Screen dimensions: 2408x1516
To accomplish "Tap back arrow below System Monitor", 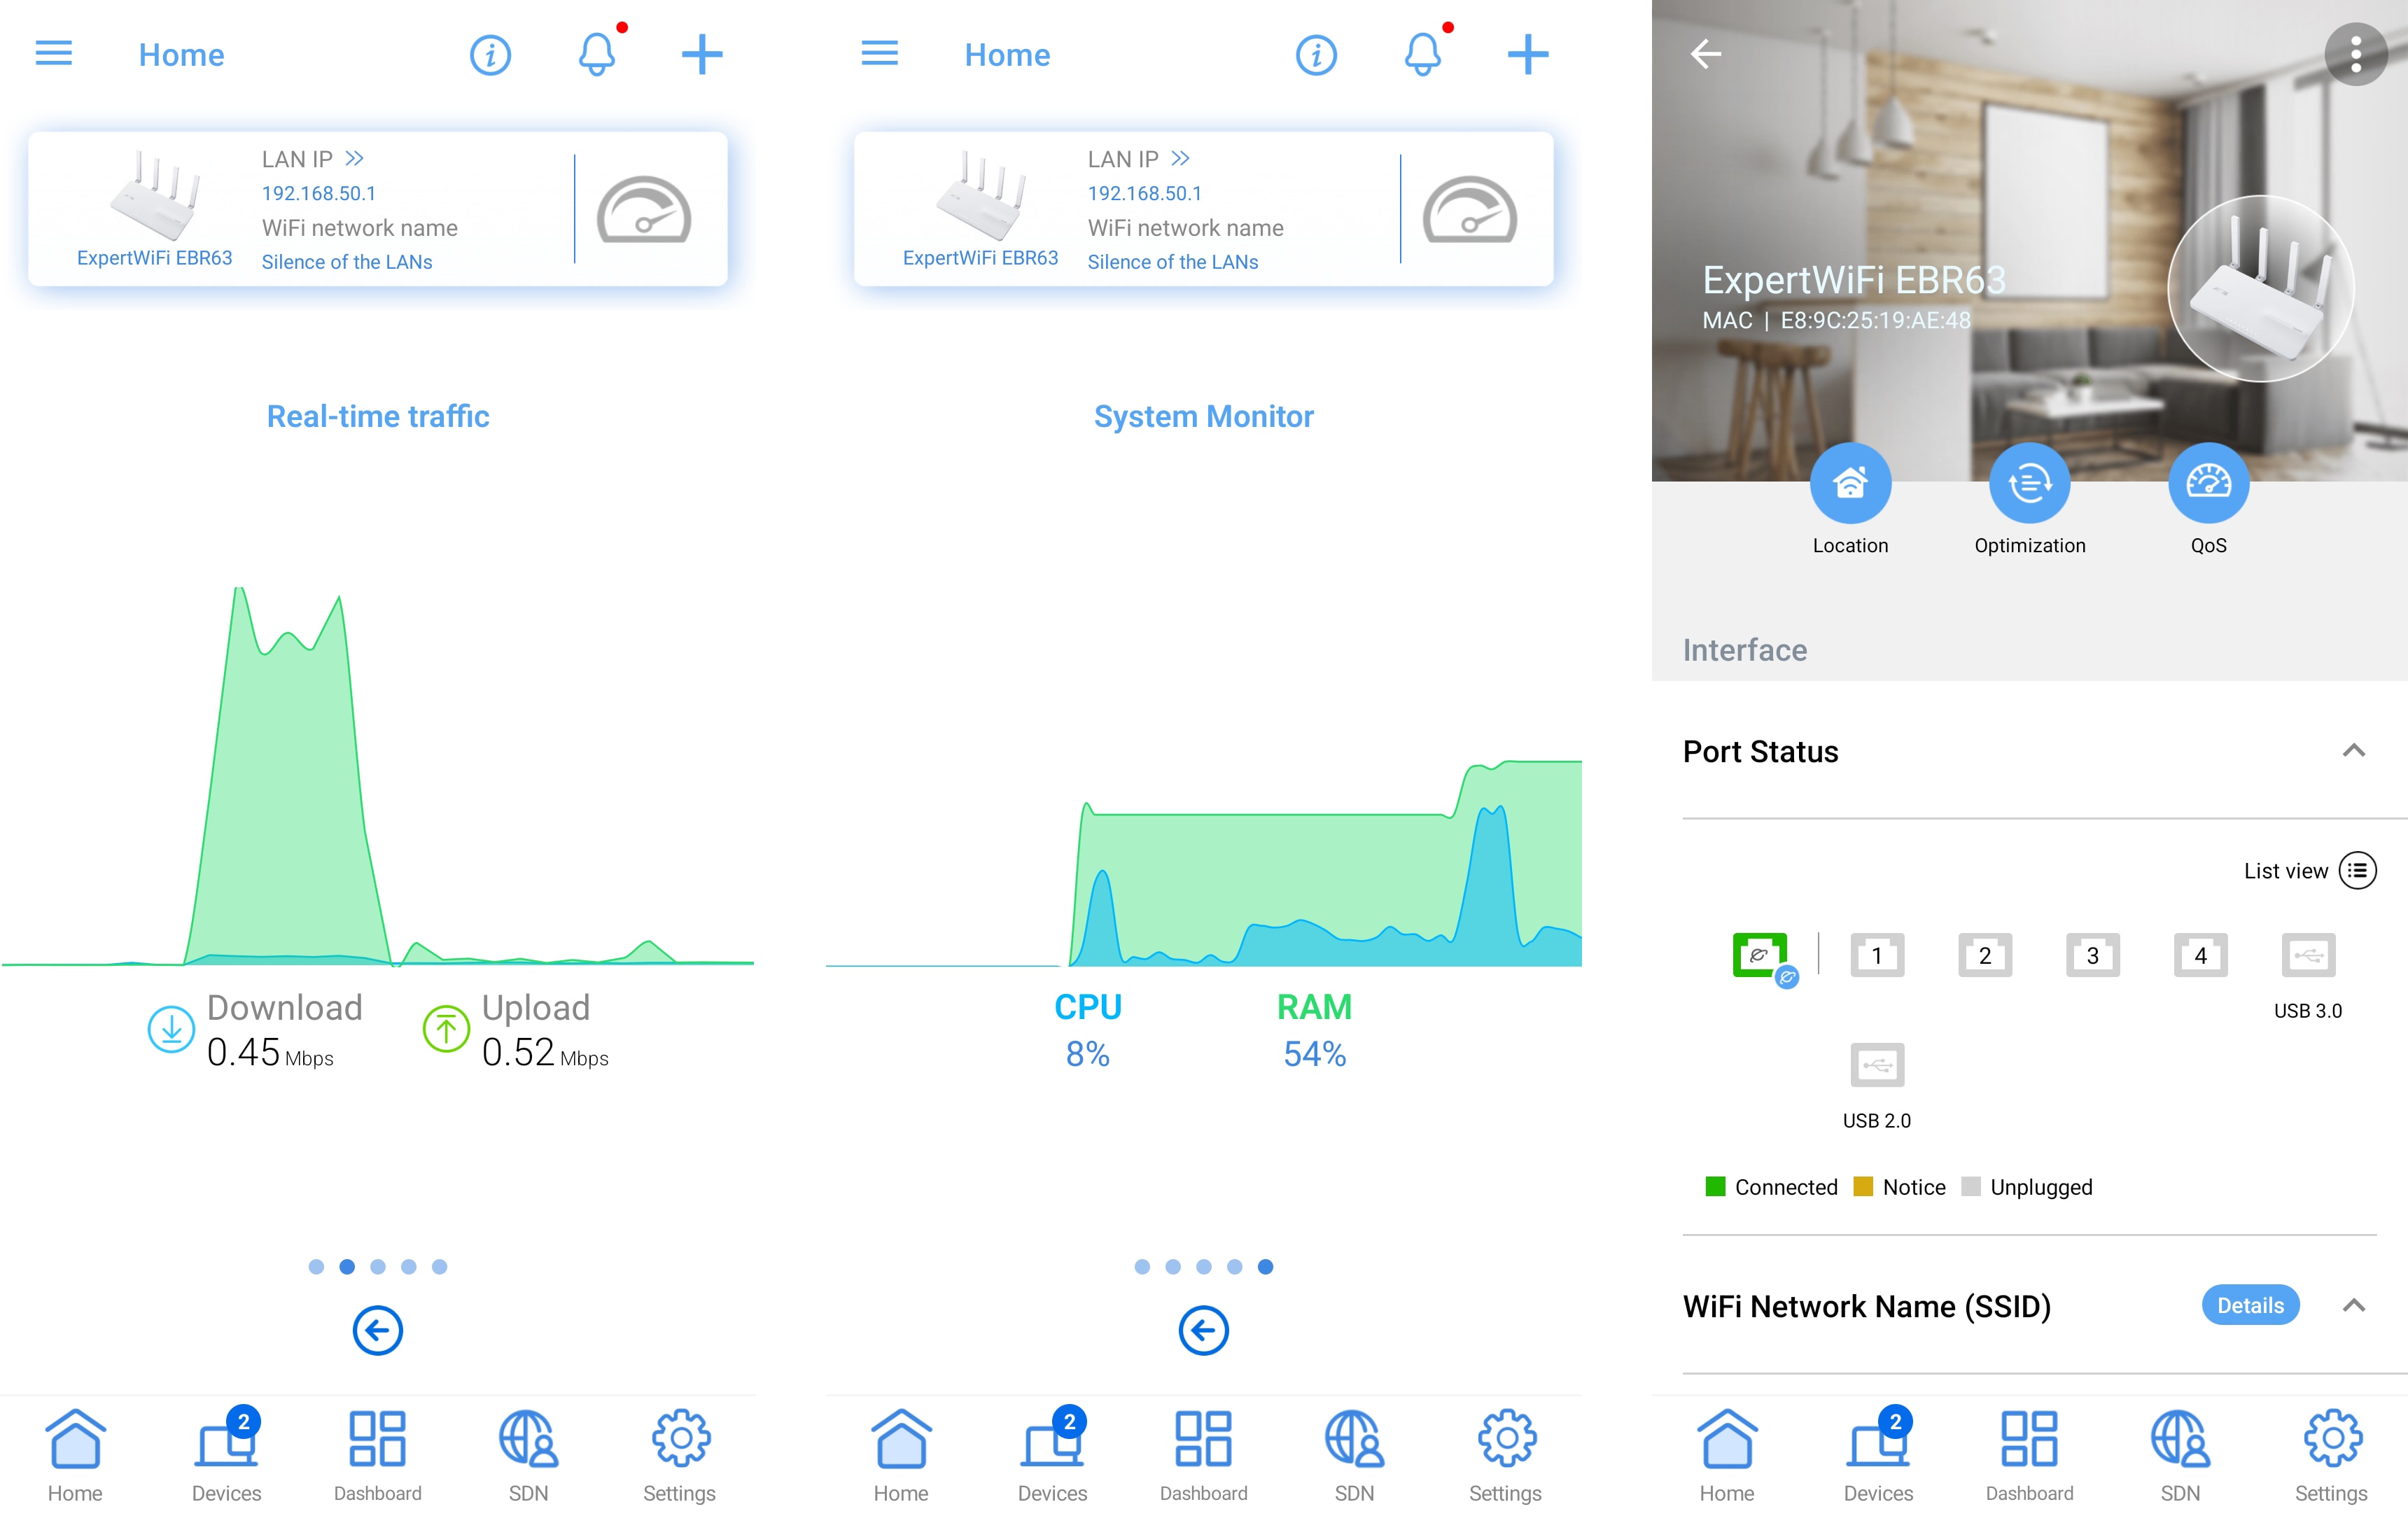I will point(1203,1330).
